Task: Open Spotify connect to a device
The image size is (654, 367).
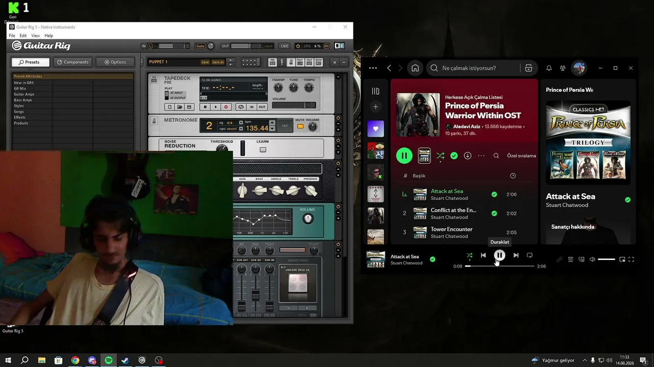Action: pos(581,259)
